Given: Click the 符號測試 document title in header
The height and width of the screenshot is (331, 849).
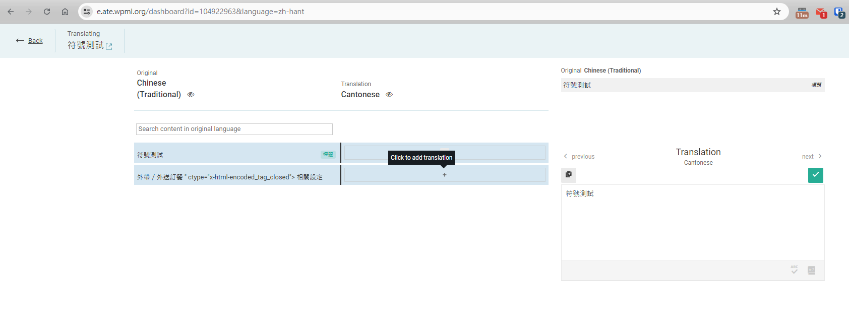Looking at the screenshot, I should (86, 45).
